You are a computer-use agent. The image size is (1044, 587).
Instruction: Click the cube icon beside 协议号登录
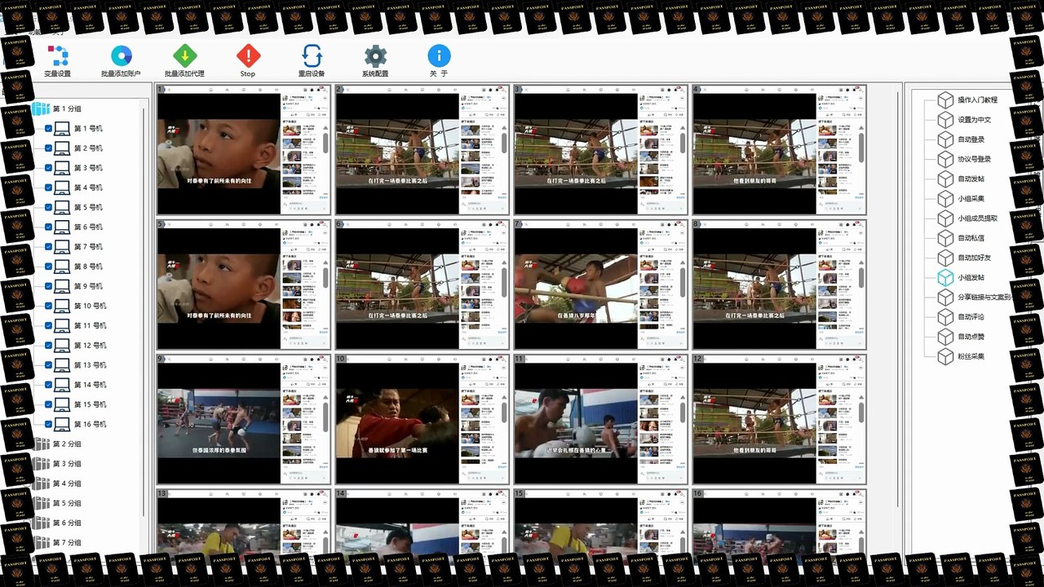[x=944, y=159]
